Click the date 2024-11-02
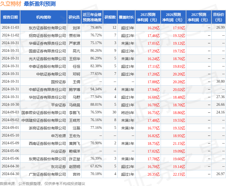 10,35
